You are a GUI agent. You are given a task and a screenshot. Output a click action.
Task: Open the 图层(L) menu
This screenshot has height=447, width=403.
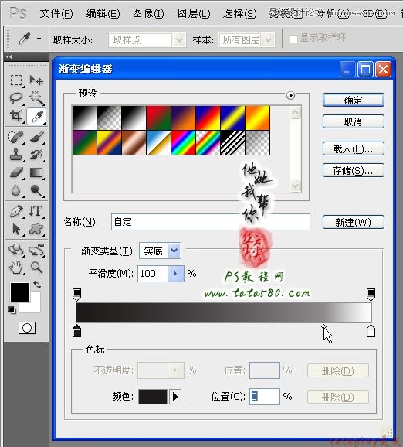coord(194,13)
